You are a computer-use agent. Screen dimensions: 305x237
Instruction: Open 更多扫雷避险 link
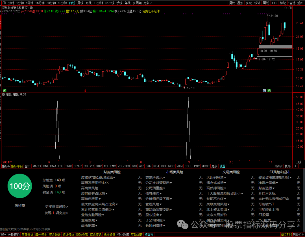click(x=56, y=207)
